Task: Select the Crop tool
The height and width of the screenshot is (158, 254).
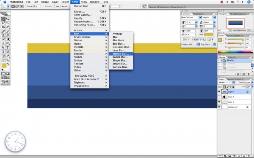Action: (x=3, y=27)
